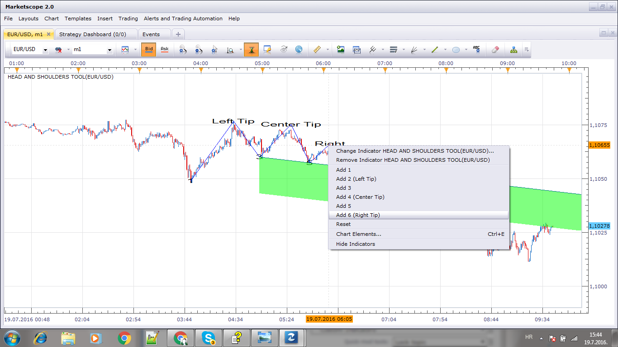Add a new tab with plus button
The height and width of the screenshot is (347, 618).
click(x=178, y=34)
